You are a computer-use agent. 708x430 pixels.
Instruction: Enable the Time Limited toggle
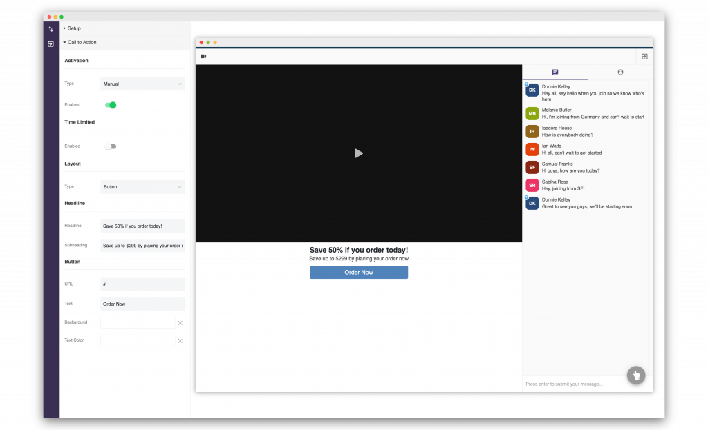point(111,146)
